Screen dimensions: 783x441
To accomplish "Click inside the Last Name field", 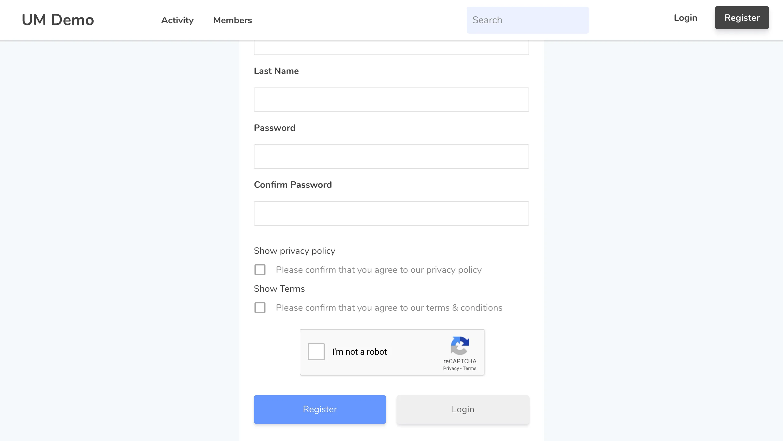I will (391, 99).
